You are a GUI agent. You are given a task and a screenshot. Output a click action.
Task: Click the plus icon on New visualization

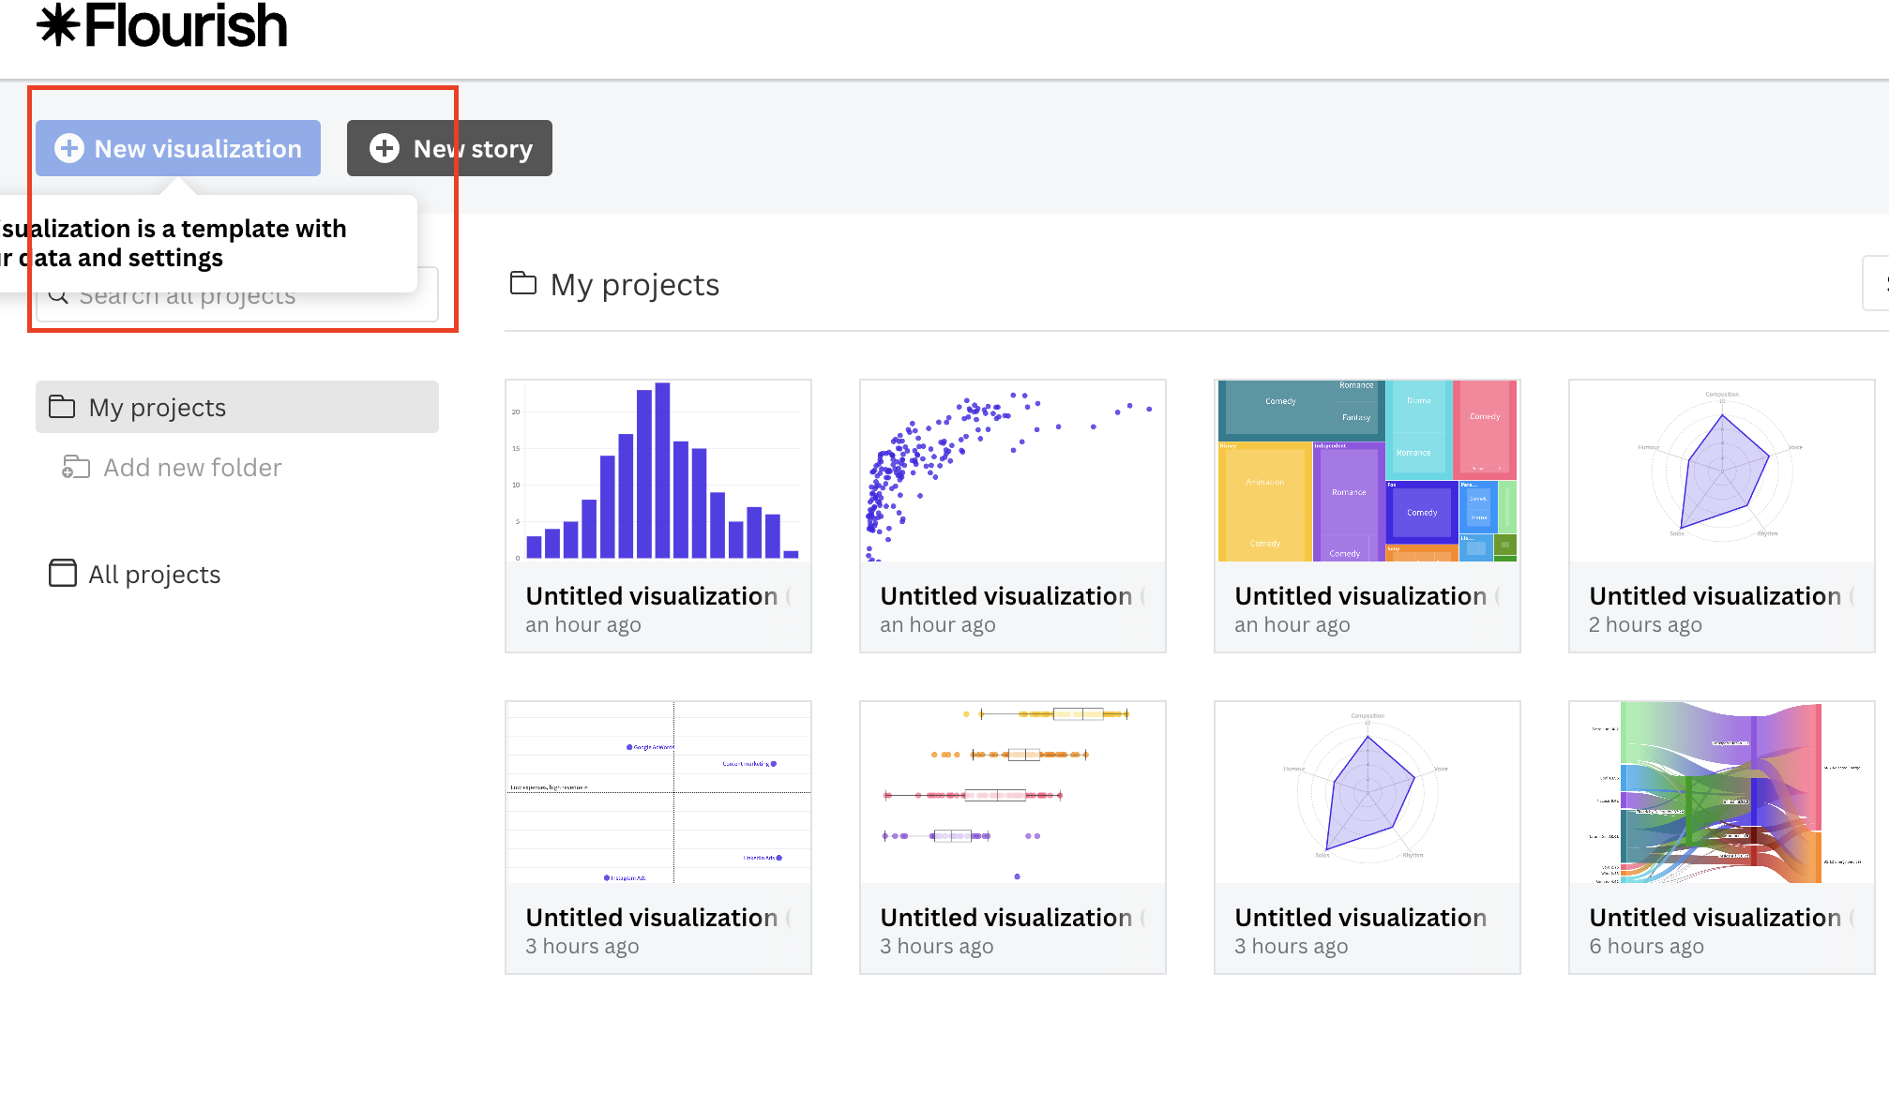tap(69, 148)
